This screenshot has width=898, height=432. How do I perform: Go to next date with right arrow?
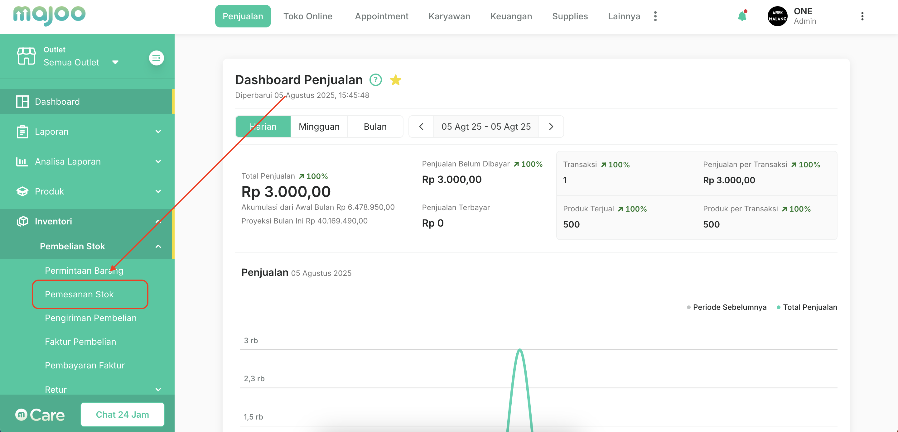(551, 127)
